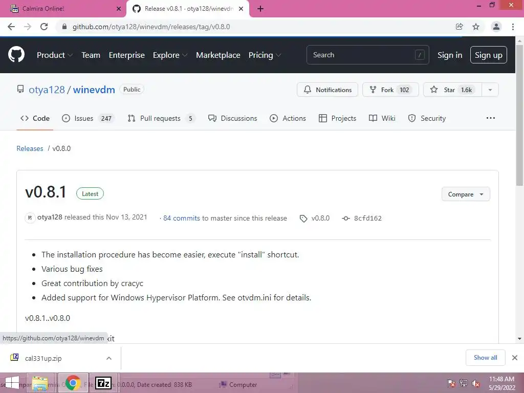Image resolution: width=524 pixels, height=393 pixels.
Task: Open the Chrome three-dot menu
Action: click(x=513, y=27)
